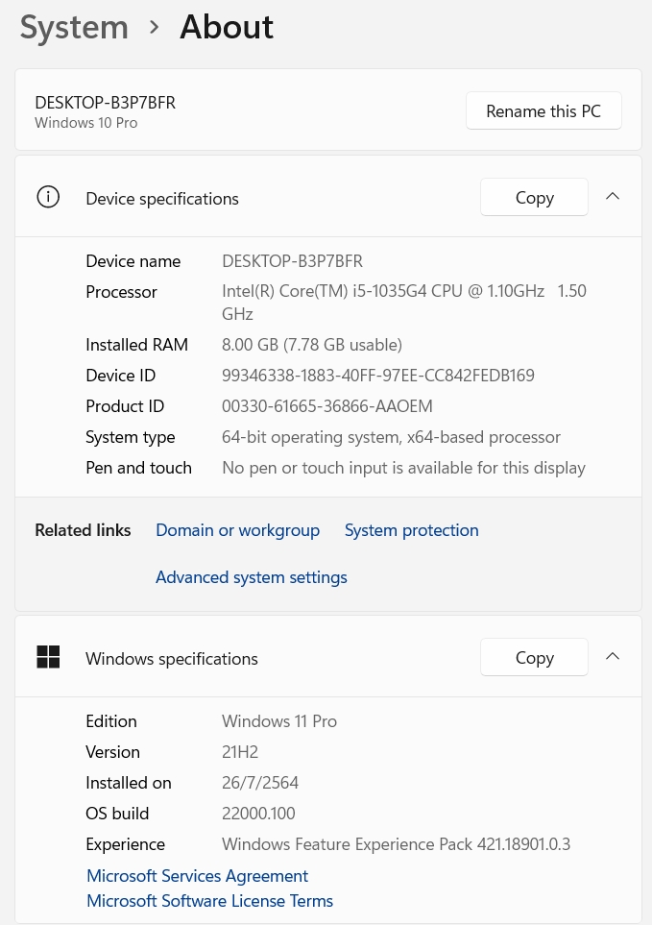Click the Product ID label
Viewport: 652px width, 925px height.
pos(125,406)
